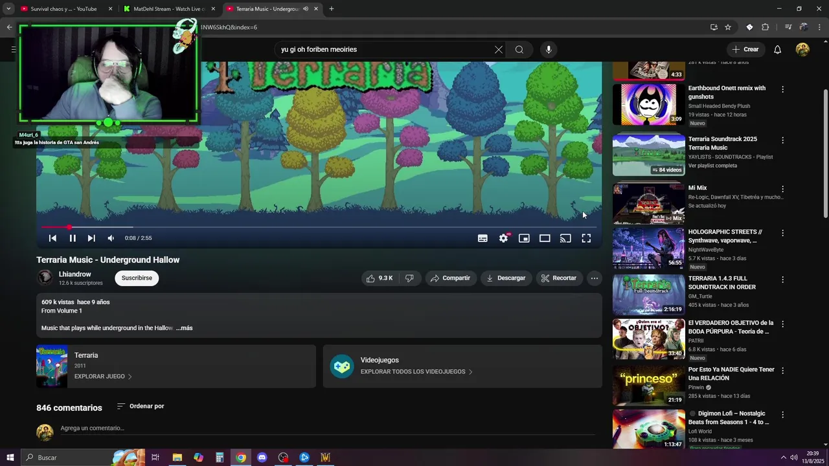Open the YouTube account avatar menu
Screen dimensions: 829x466
point(802,49)
